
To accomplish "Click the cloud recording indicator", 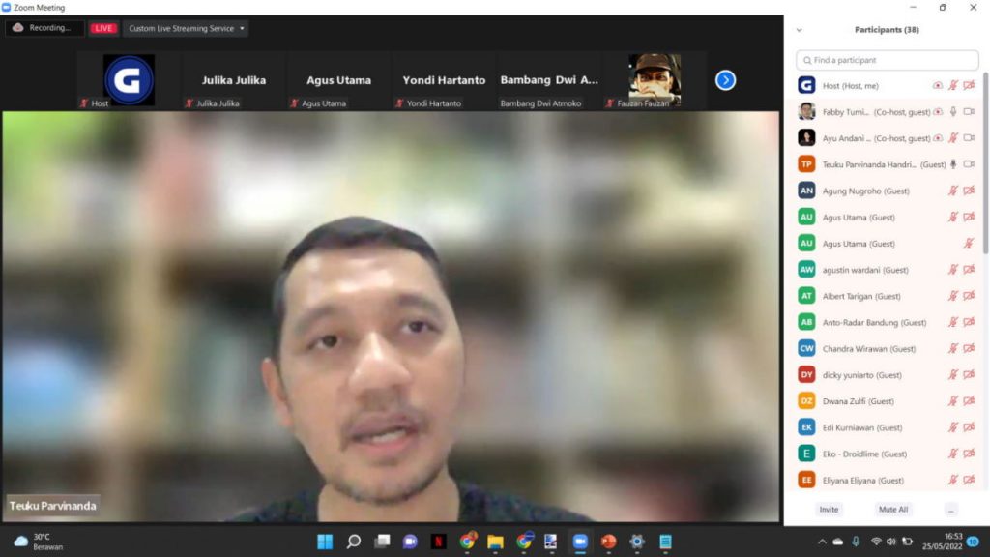I will coord(17,28).
